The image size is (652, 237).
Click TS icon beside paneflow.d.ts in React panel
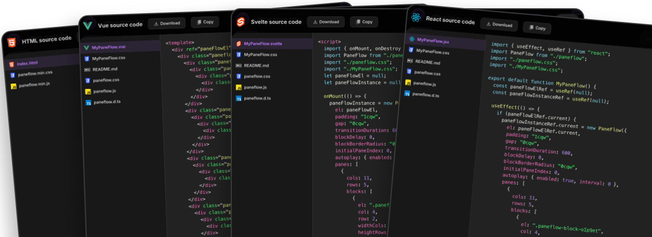click(407, 94)
